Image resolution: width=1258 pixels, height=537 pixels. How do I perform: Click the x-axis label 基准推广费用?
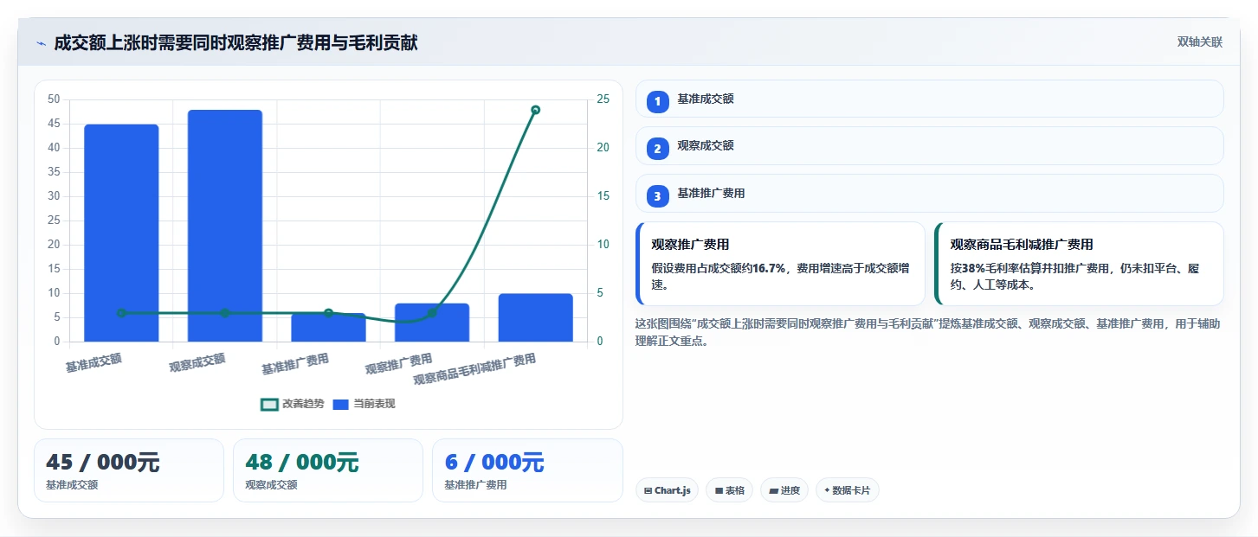point(295,364)
